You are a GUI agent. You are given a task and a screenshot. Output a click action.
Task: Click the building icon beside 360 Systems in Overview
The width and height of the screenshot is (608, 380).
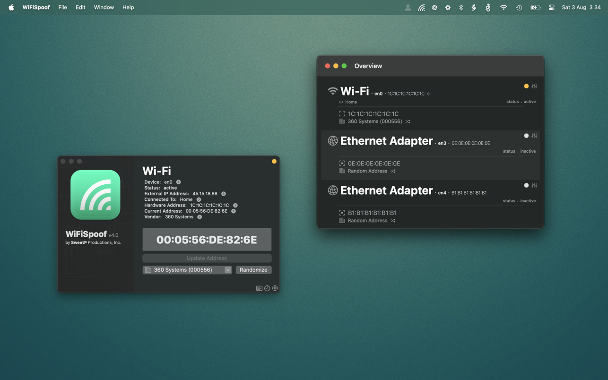click(x=342, y=121)
